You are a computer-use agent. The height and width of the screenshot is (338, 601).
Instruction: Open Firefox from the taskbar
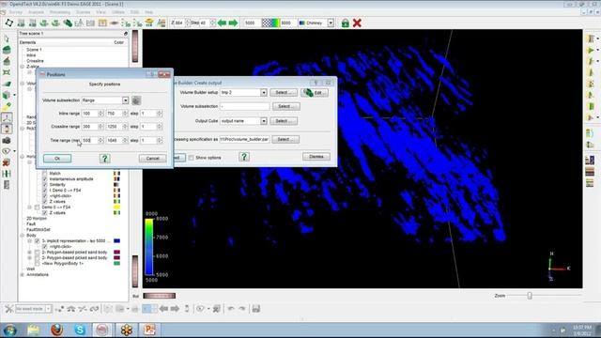[x=56, y=330]
